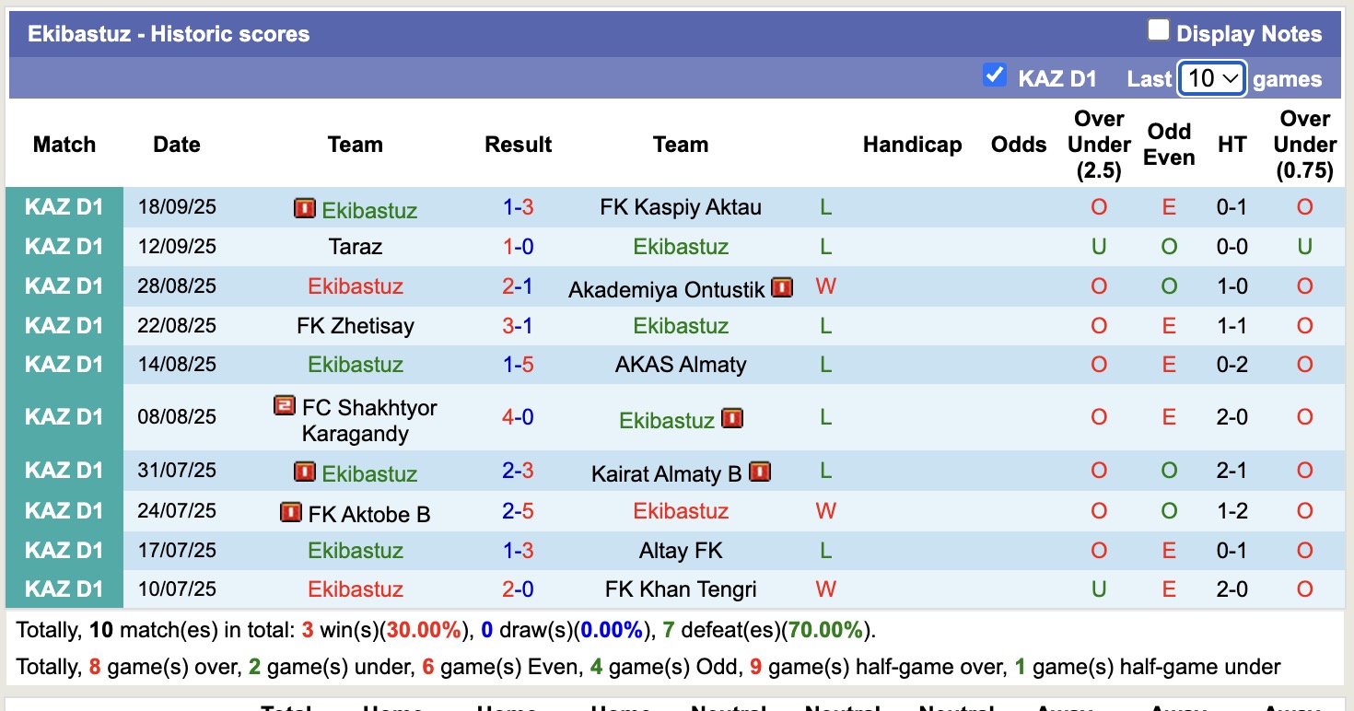Select FK Khan Tengri team name
Image resolution: width=1354 pixels, height=711 pixels.
(681, 589)
